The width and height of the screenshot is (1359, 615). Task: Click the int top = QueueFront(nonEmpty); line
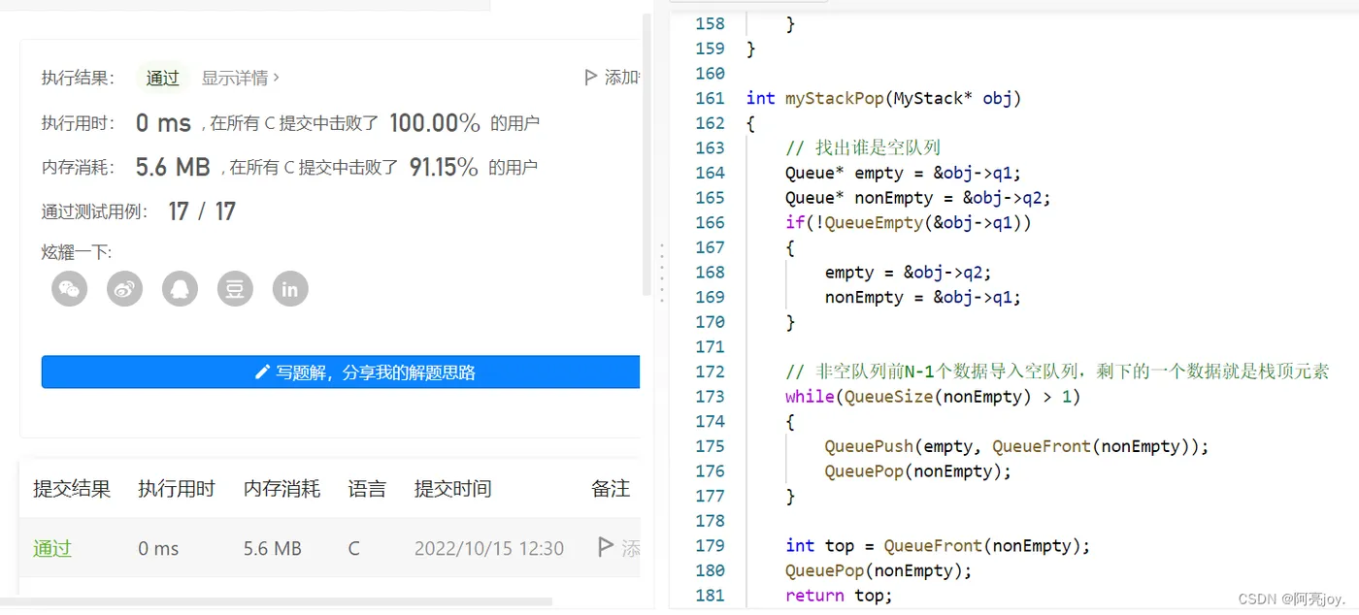[x=938, y=545]
